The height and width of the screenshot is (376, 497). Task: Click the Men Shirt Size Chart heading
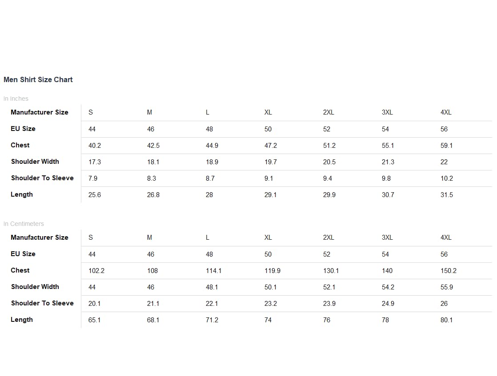tap(38, 80)
